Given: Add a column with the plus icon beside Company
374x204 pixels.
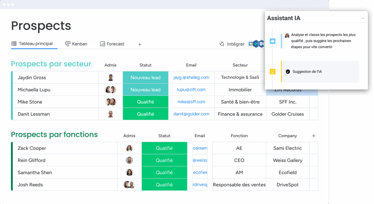Looking at the screenshot, I should click(314, 136).
